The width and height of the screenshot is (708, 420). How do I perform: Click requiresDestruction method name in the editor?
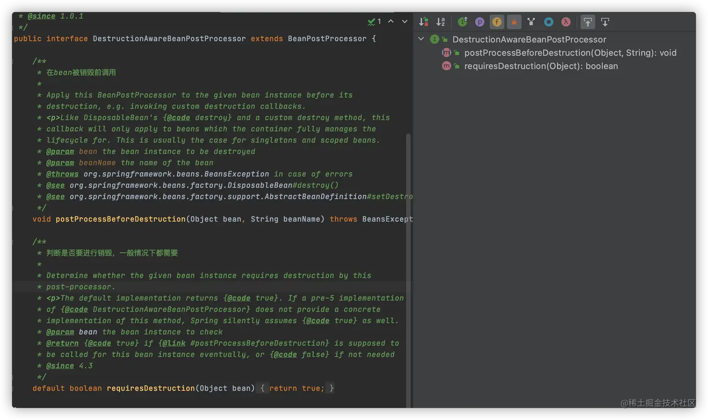[151, 388]
